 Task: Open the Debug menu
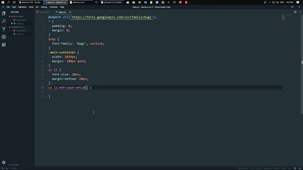click(x=44, y=7)
